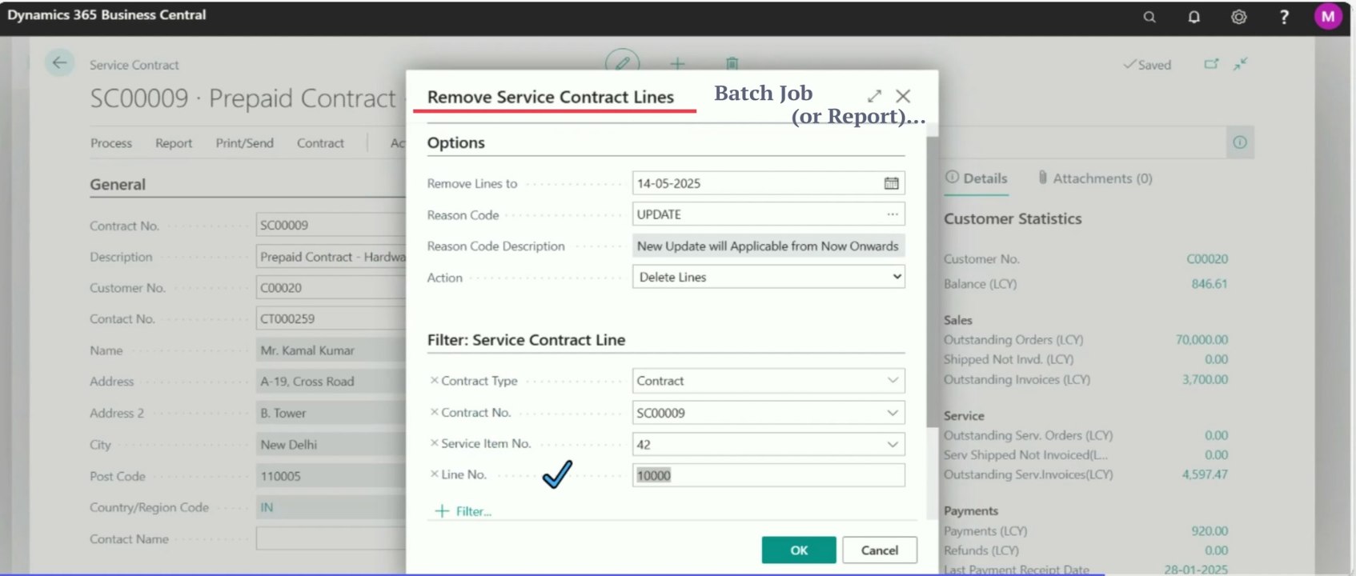Add a filter with + Filter...

pyautogui.click(x=463, y=511)
